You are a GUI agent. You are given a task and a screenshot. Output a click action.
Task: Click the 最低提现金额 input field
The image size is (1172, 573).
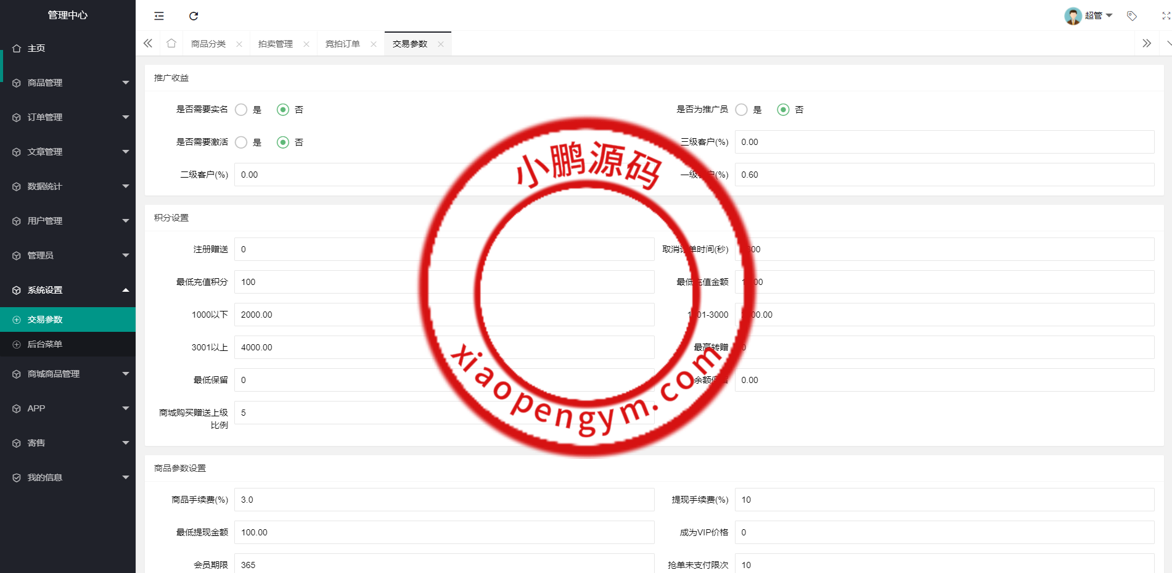(x=444, y=532)
